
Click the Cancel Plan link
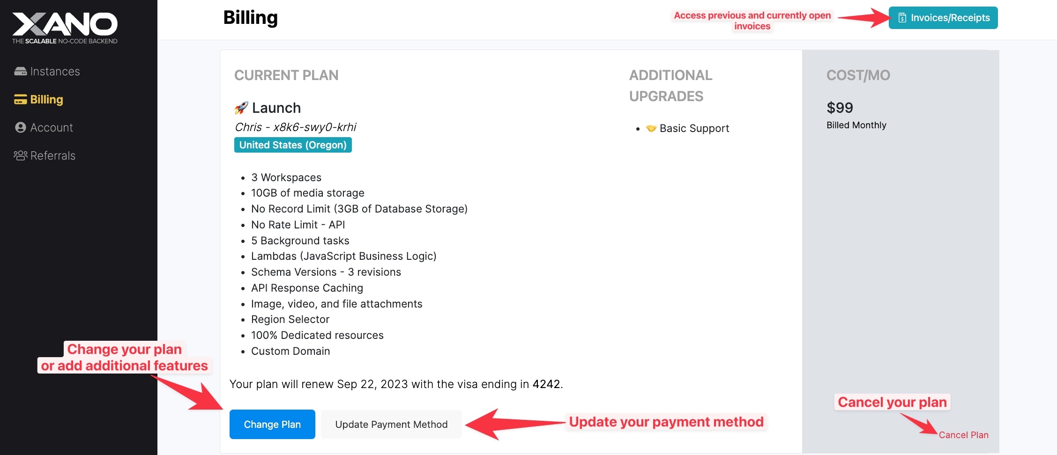(x=963, y=435)
